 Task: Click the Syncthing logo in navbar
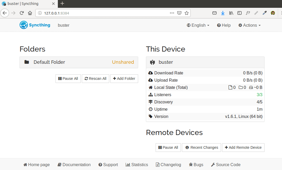35,25
